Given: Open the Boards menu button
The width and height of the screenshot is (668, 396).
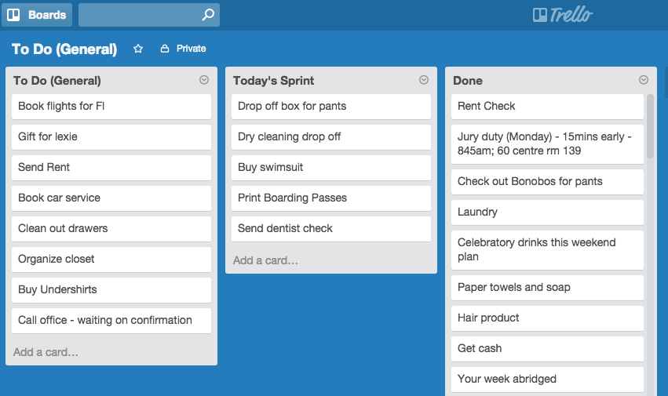Looking at the screenshot, I should (x=37, y=15).
